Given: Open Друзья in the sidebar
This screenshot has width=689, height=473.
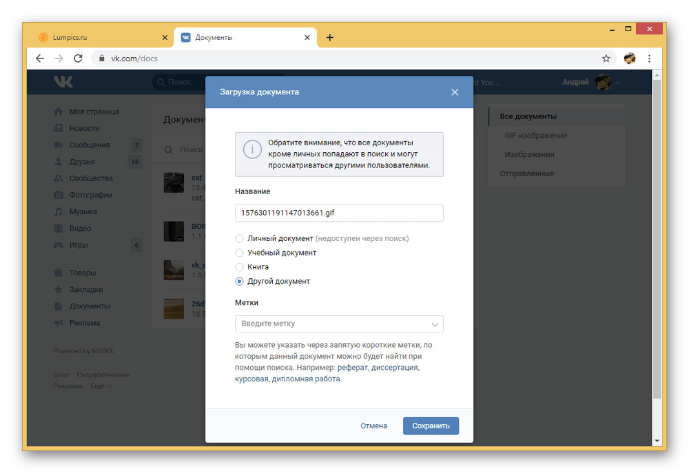Looking at the screenshot, I should click(x=82, y=162).
